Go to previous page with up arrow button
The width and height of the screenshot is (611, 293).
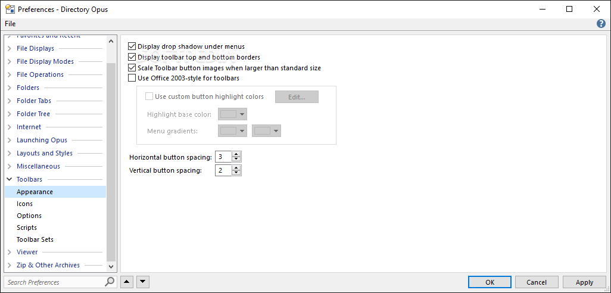pos(127,282)
